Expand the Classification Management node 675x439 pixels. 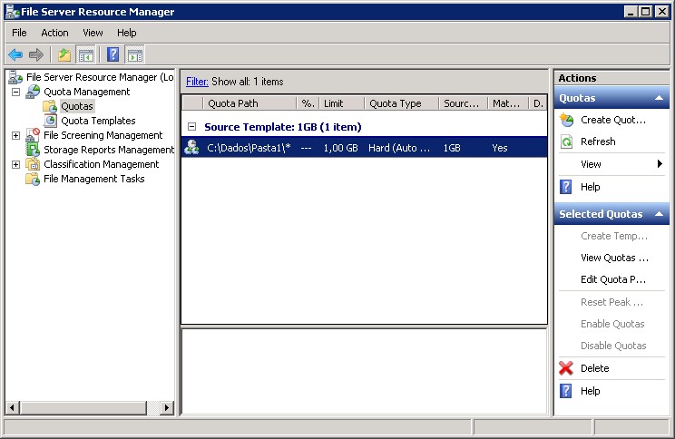pos(16,164)
